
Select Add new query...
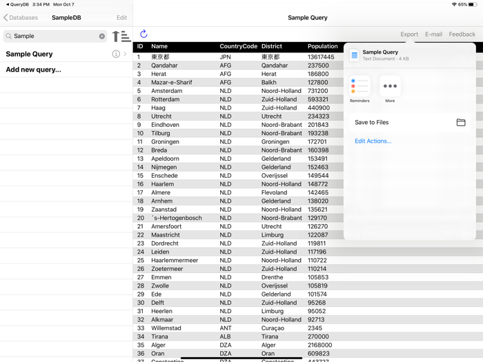tap(66, 70)
